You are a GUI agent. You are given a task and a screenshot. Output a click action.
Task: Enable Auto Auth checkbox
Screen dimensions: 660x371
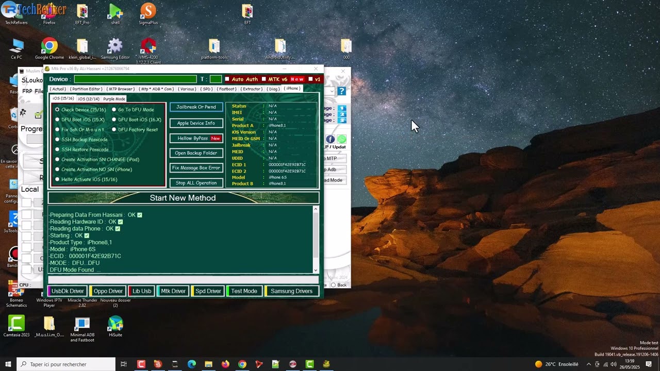pyautogui.click(x=227, y=79)
